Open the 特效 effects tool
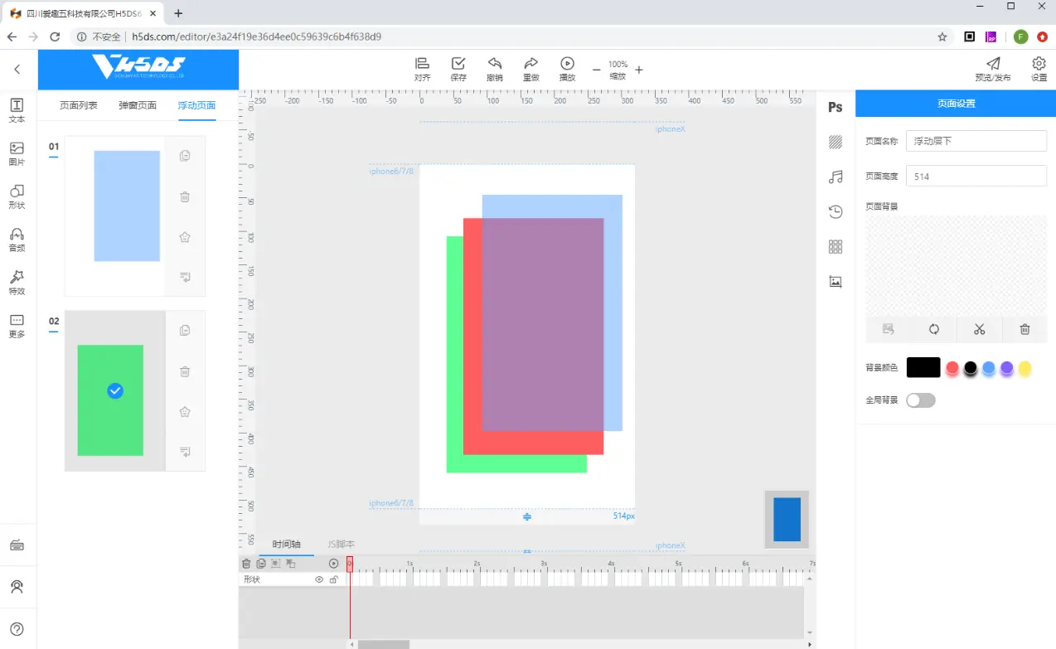Image resolution: width=1056 pixels, height=649 pixels. [x=17, y=283]
